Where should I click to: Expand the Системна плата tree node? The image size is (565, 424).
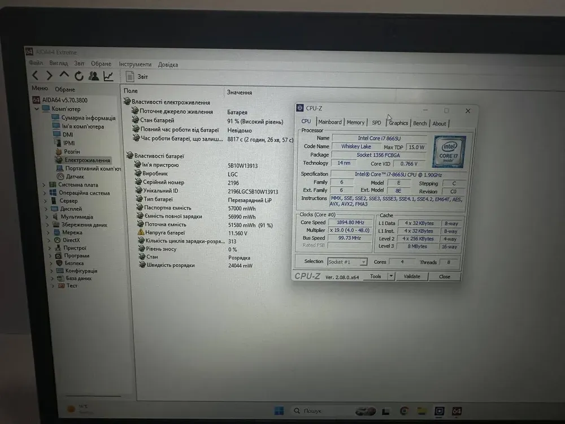[44, 185]
